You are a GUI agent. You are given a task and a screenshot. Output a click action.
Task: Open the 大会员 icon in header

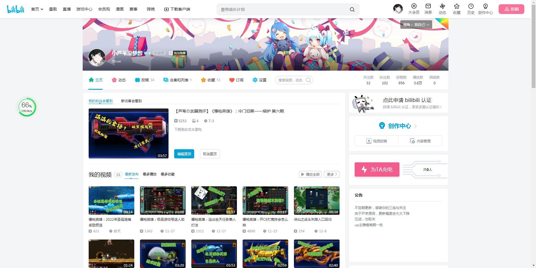pos(414,9)
